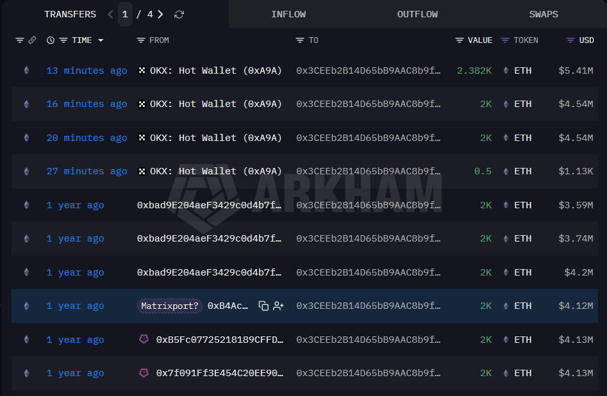Click the clock icon next to TIME
Screen dimensions: 607x396
(x=51, y=40)
